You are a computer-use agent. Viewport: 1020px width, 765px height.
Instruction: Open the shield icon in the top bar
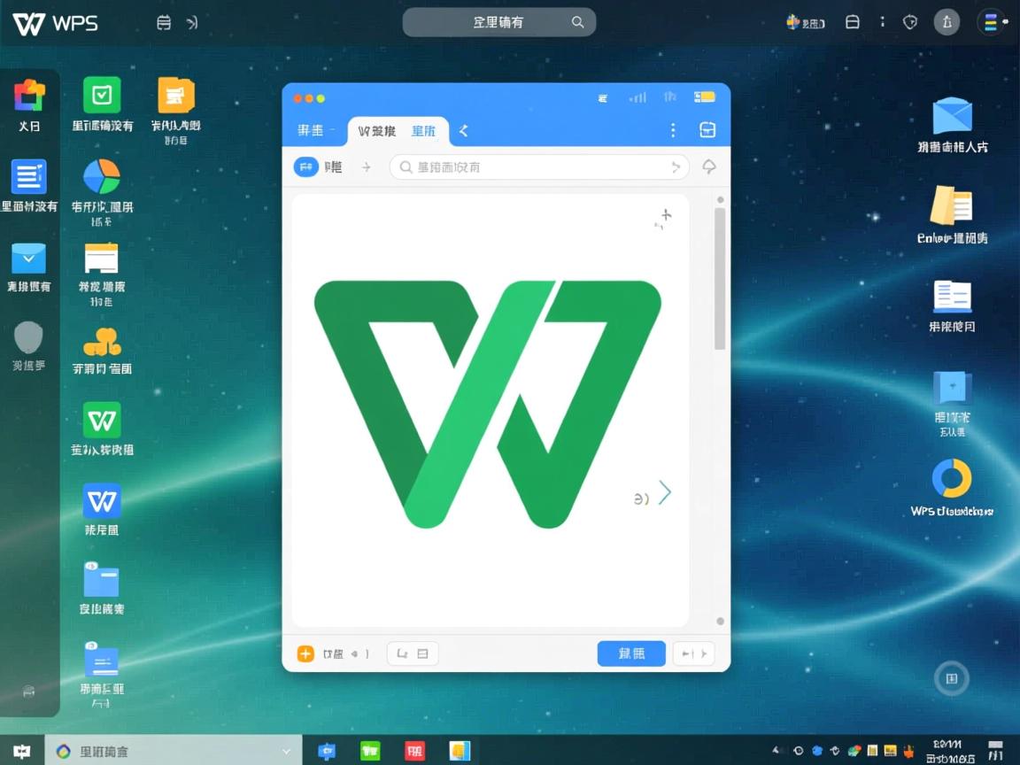tap(910, 22)
